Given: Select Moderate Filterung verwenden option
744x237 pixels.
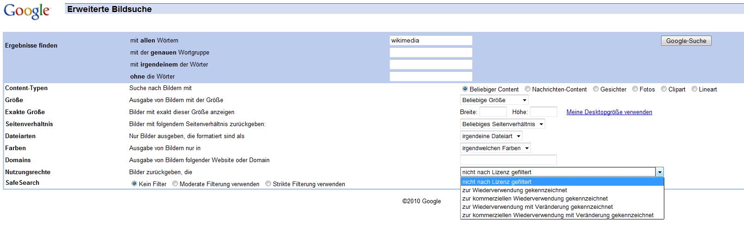Looking at the screenshot, I should coord(175,184).
